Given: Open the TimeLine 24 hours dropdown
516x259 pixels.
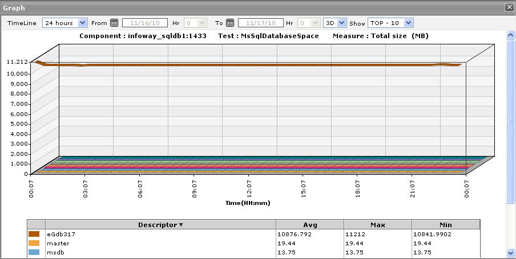Looking at the screenshot, I should coord(65,23).
